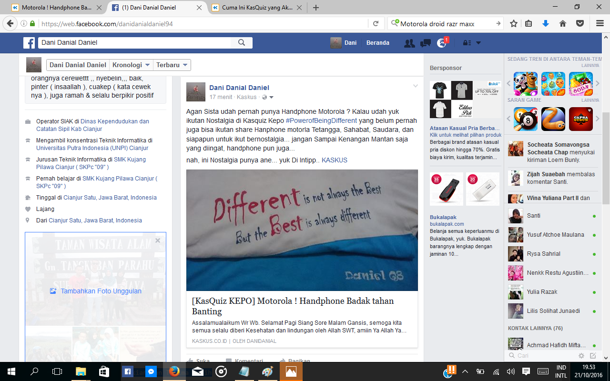The height and width of the screenshot is (381, 610).
Task: Open chat with Lilis Solihat Junaedi
Action: (552, 311)
